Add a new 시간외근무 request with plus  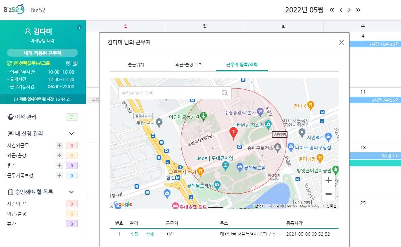tap(59, 145)
